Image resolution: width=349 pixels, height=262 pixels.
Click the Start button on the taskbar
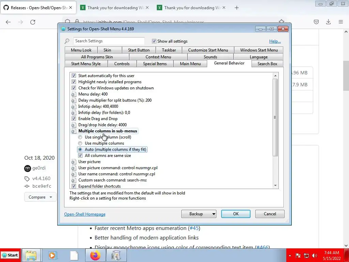pos(10,255)
